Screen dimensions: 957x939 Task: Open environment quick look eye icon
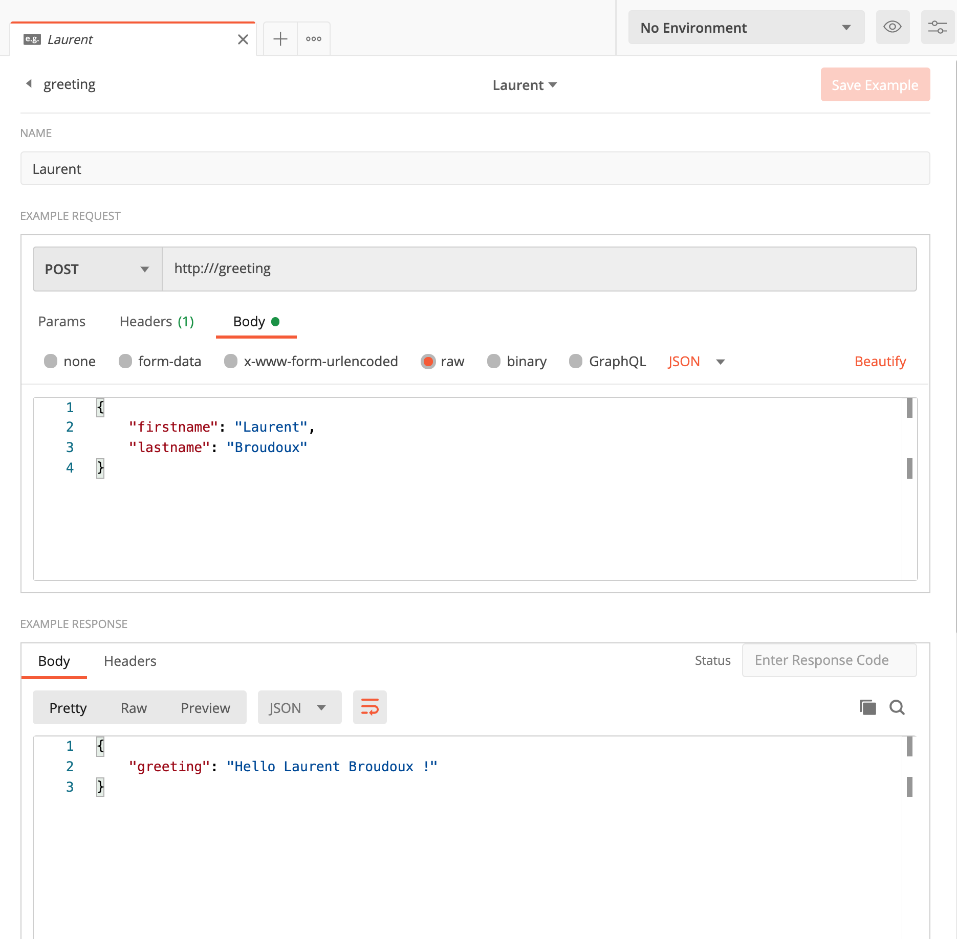point(892,27)
